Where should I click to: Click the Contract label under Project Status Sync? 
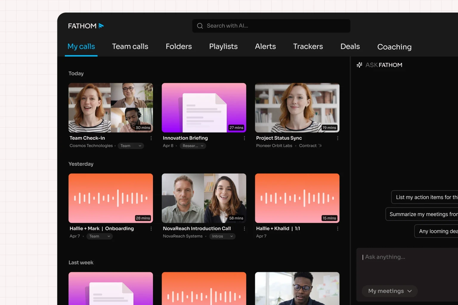point(308,146)
